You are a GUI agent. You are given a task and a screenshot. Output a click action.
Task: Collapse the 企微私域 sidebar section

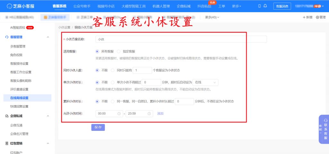48,116
